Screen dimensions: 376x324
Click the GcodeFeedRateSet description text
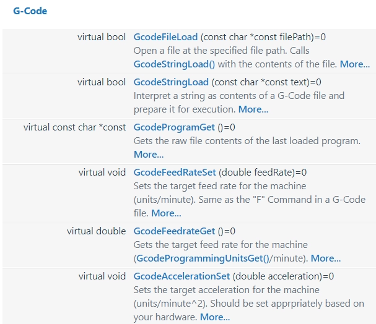click(x=250, y=200)
